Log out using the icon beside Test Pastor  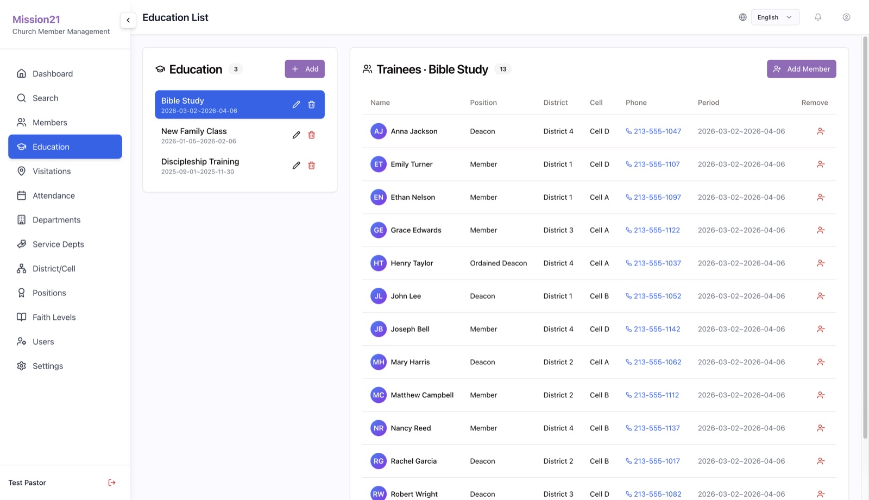point(112,483)
